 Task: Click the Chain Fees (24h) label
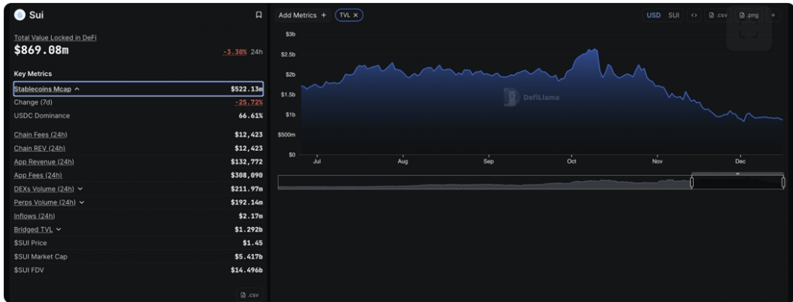click(x=40, y=135)
